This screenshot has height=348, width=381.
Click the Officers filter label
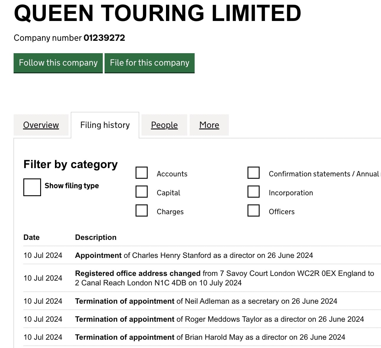[x=281, y=212]
